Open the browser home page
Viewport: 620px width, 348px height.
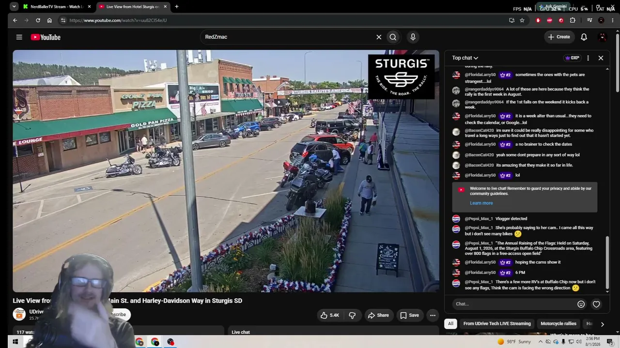49,20
